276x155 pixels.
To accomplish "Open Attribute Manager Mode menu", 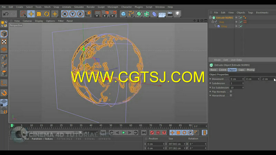I will pyautogui.click(x=217, y=60).
